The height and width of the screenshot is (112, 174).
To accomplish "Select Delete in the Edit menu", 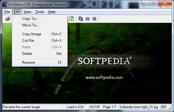I will click(x=40, y=54).
